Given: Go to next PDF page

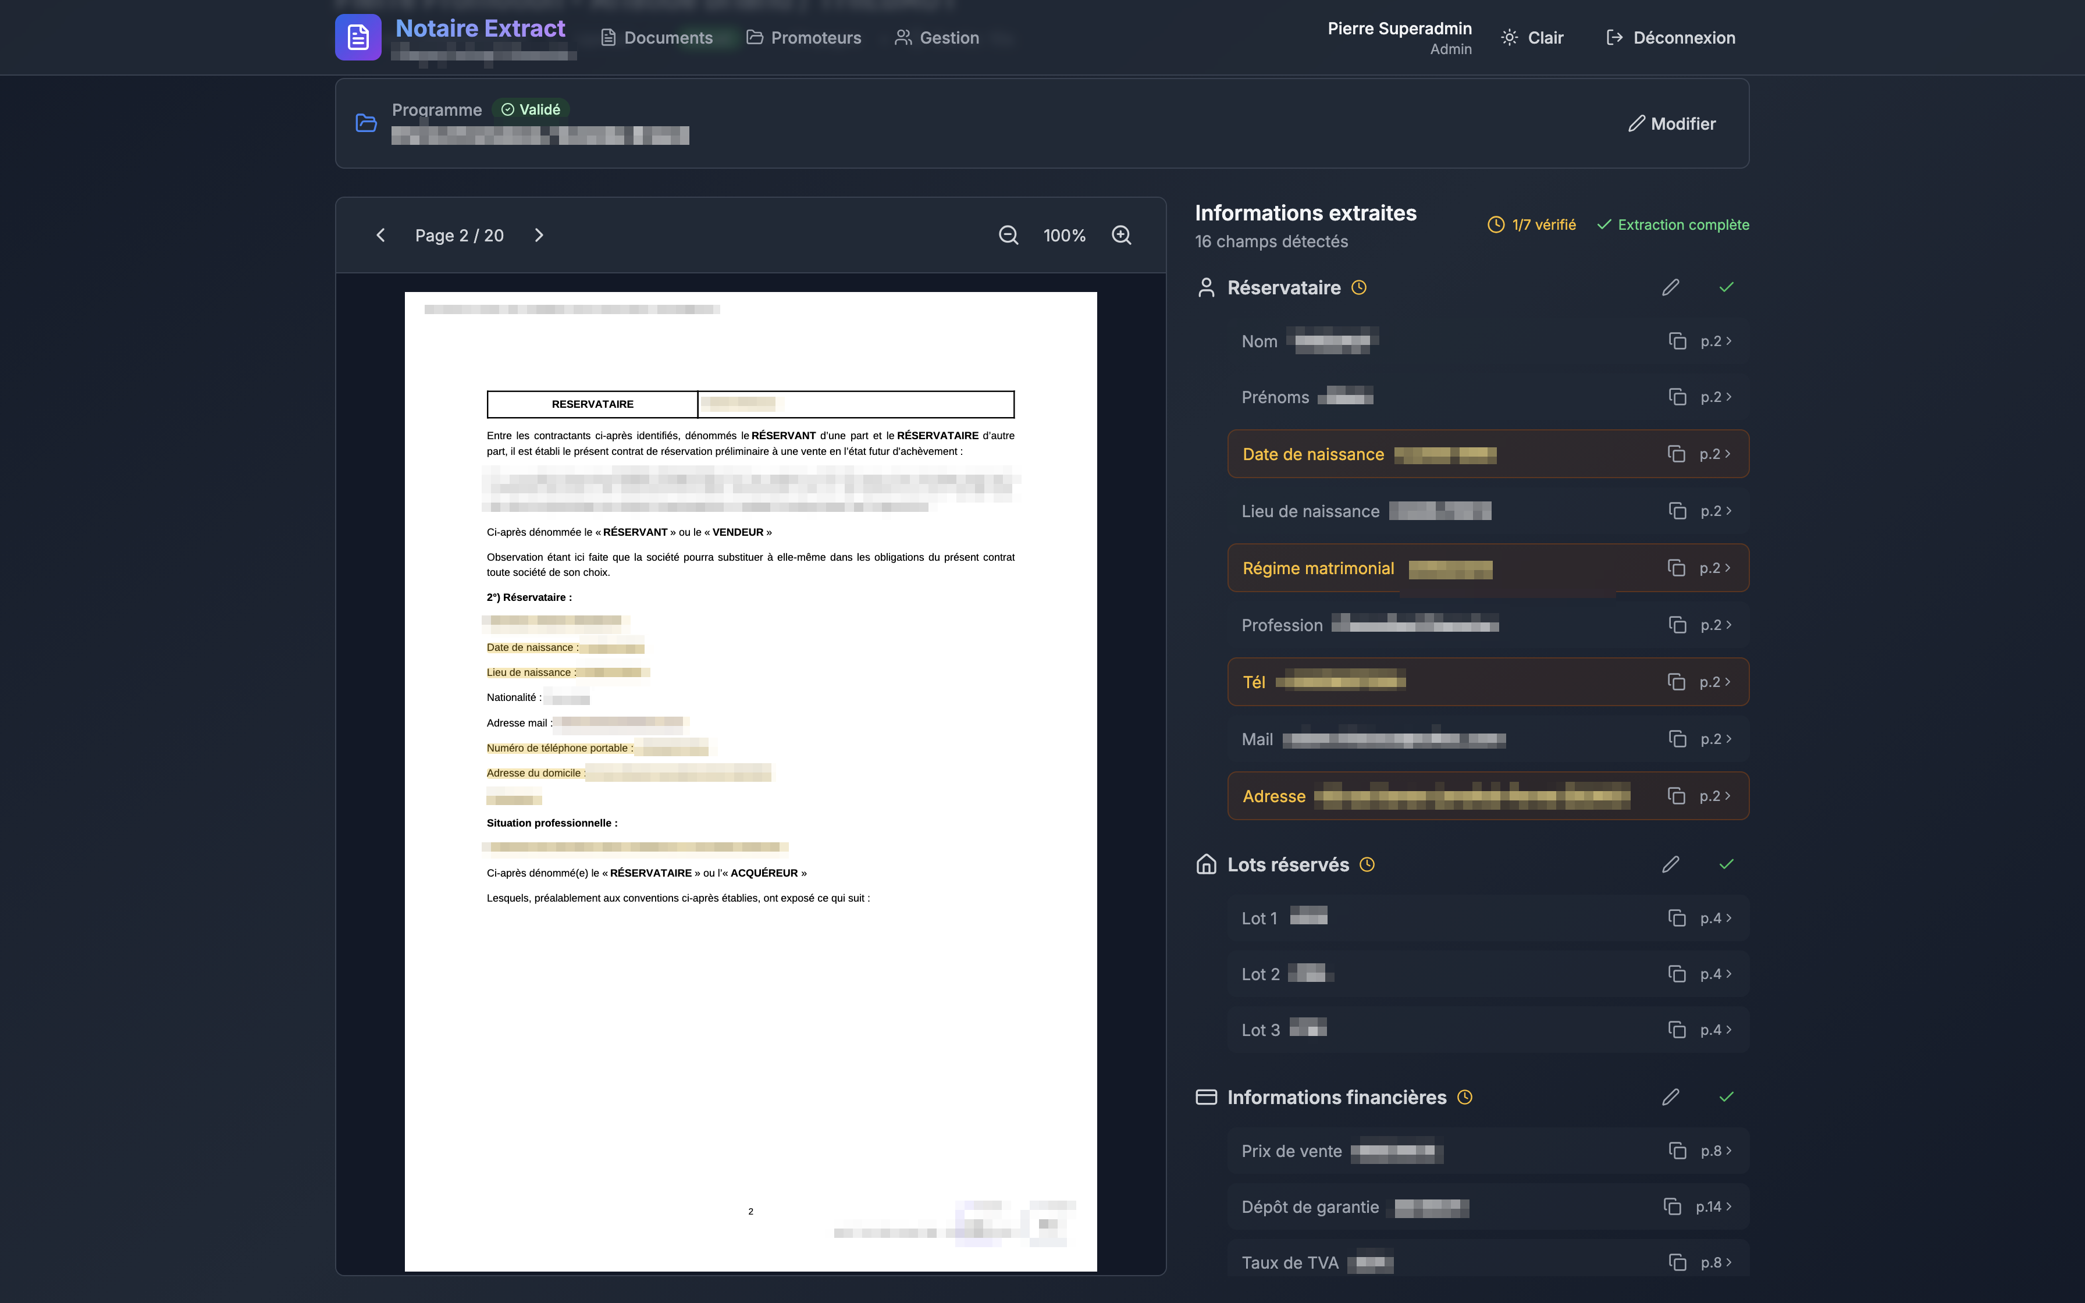Looking at the screenshot, I should coord(539,235).
